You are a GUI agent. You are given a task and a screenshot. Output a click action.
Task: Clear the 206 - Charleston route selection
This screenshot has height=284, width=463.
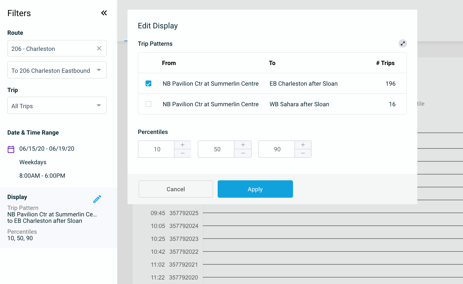click(x=99, y=48)
